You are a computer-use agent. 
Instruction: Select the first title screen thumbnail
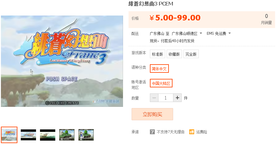[9, 135]
